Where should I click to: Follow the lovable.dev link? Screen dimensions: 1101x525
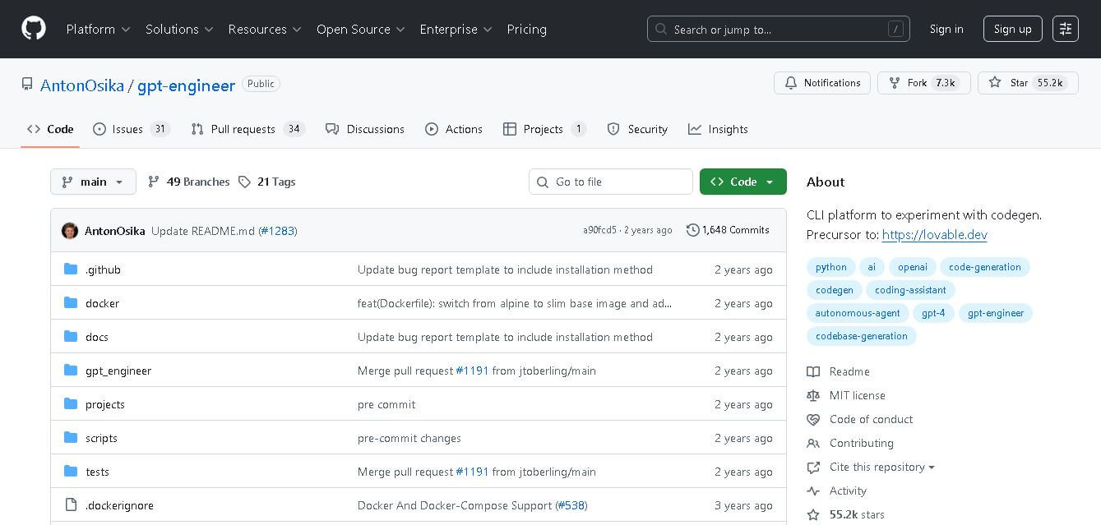click(934, 235)
